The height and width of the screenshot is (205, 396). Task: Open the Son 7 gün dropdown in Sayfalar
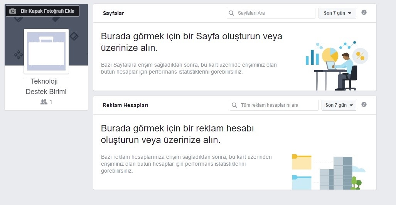pos(337,13)
